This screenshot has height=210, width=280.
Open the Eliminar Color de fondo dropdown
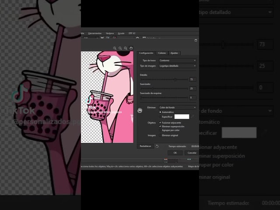pos(178,108)
